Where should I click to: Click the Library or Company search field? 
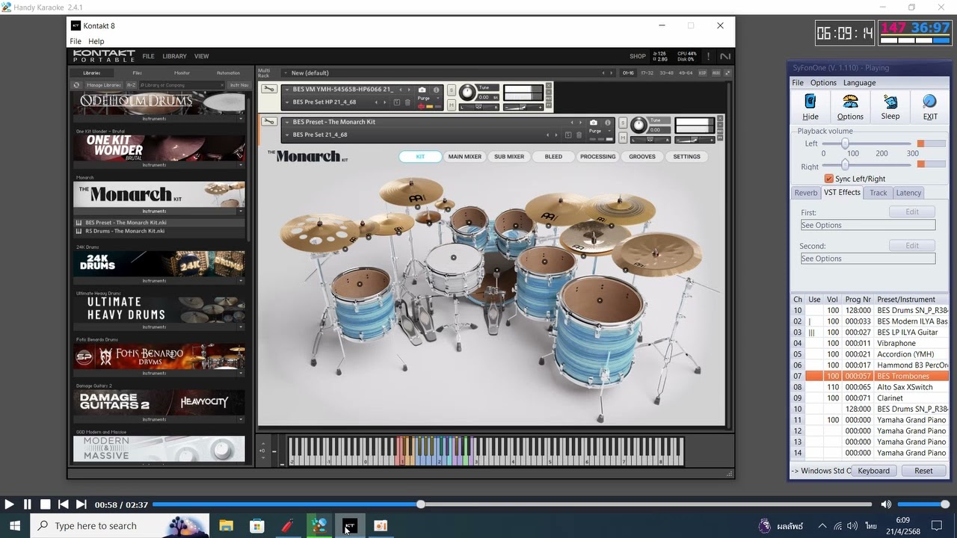[182, 85]
